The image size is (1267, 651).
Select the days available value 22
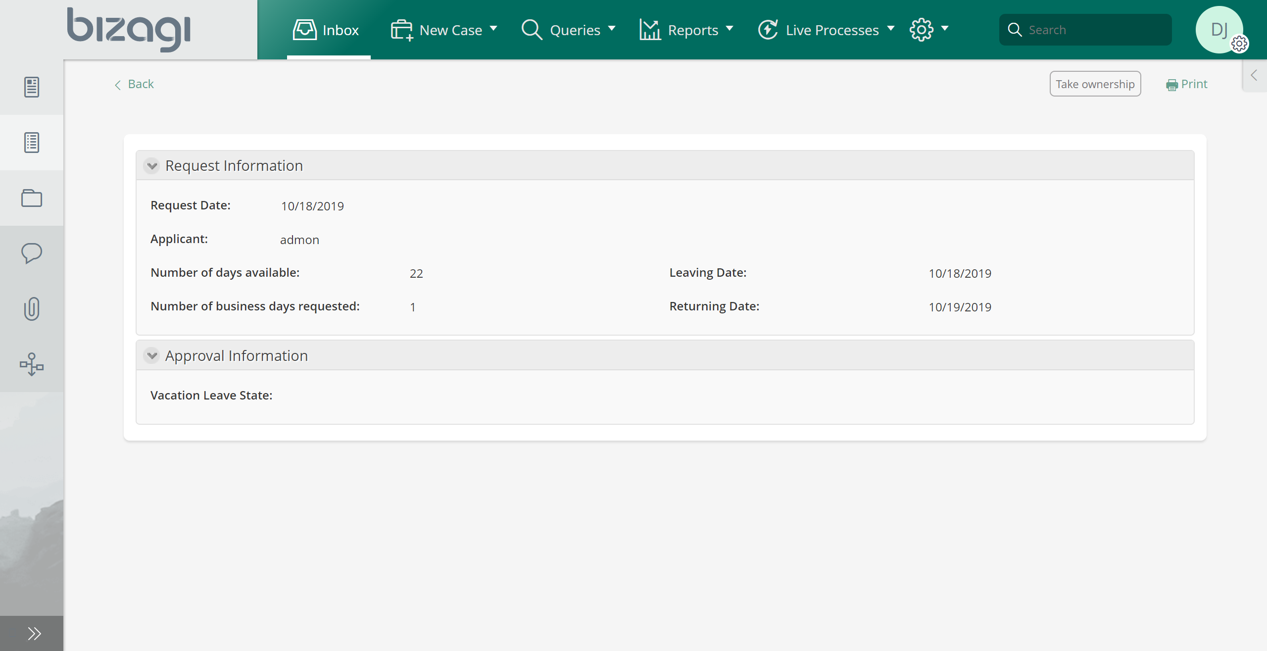point(416,273)
